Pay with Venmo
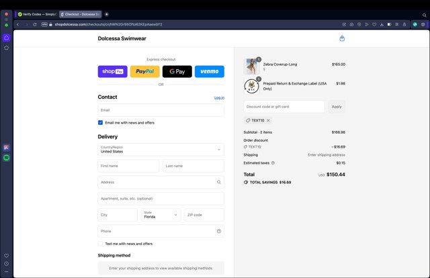The image size is (430, 278). 210,72
